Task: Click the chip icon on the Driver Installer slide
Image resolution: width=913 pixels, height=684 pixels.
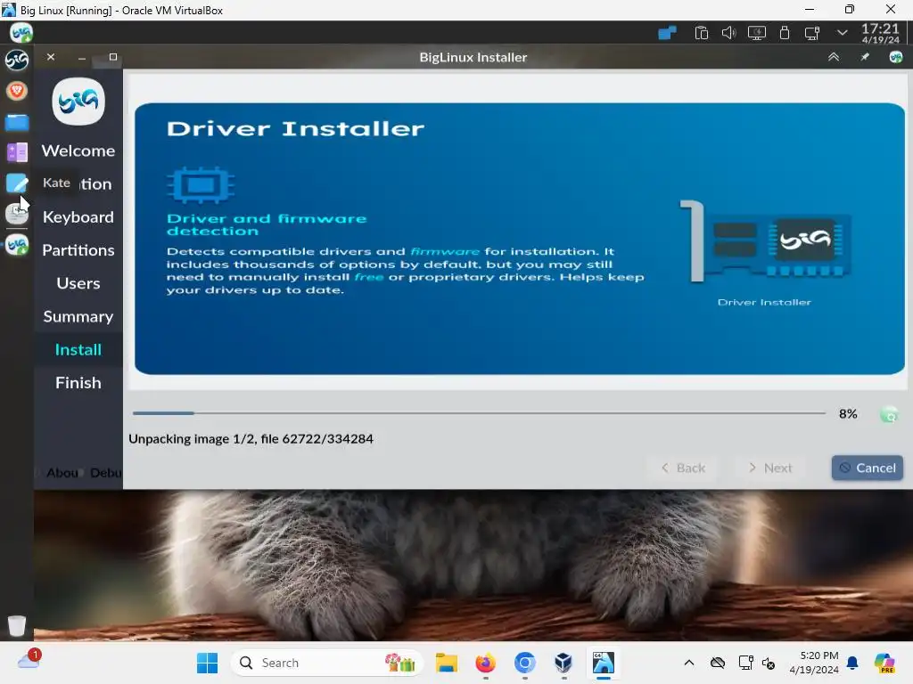Action: 201,185
